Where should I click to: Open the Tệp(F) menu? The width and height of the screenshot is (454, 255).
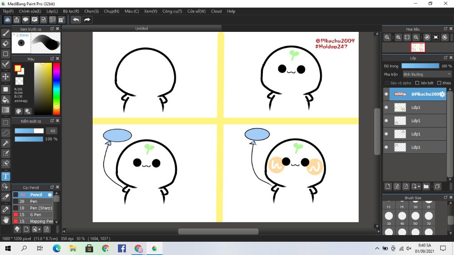tap(8, 11)
